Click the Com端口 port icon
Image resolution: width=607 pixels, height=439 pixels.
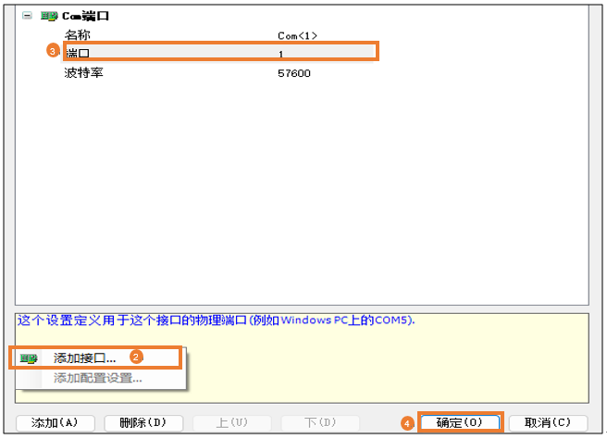(48, 17)
